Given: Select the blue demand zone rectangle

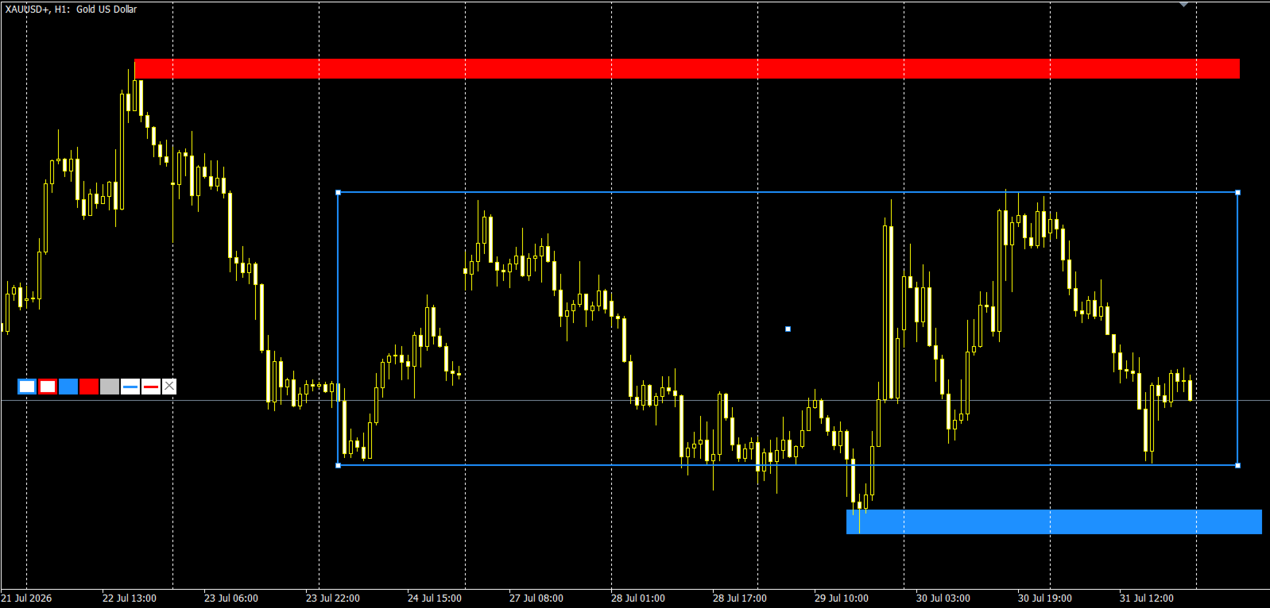Looking at the screenshot, I should click(x=1054, y=521).
